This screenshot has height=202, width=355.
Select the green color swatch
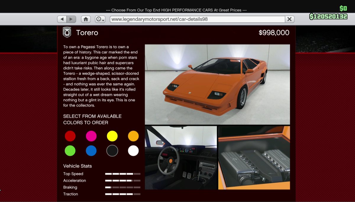[70, 151]
